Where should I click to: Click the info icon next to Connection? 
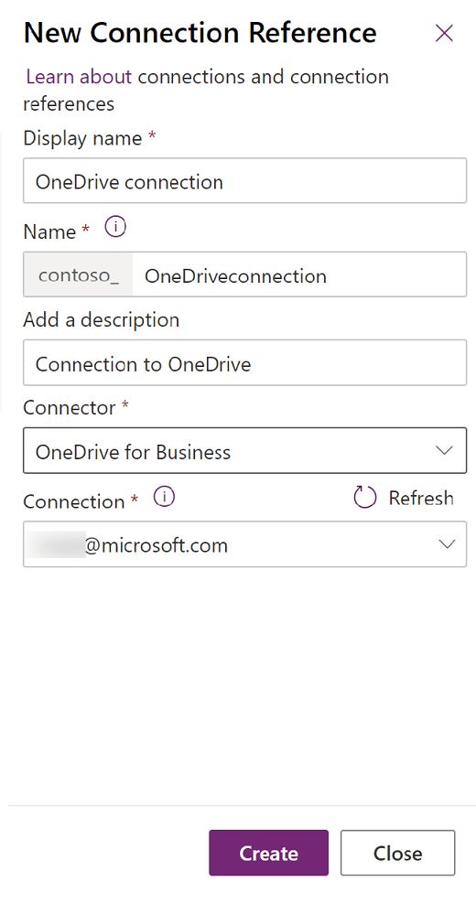point(164,497)
